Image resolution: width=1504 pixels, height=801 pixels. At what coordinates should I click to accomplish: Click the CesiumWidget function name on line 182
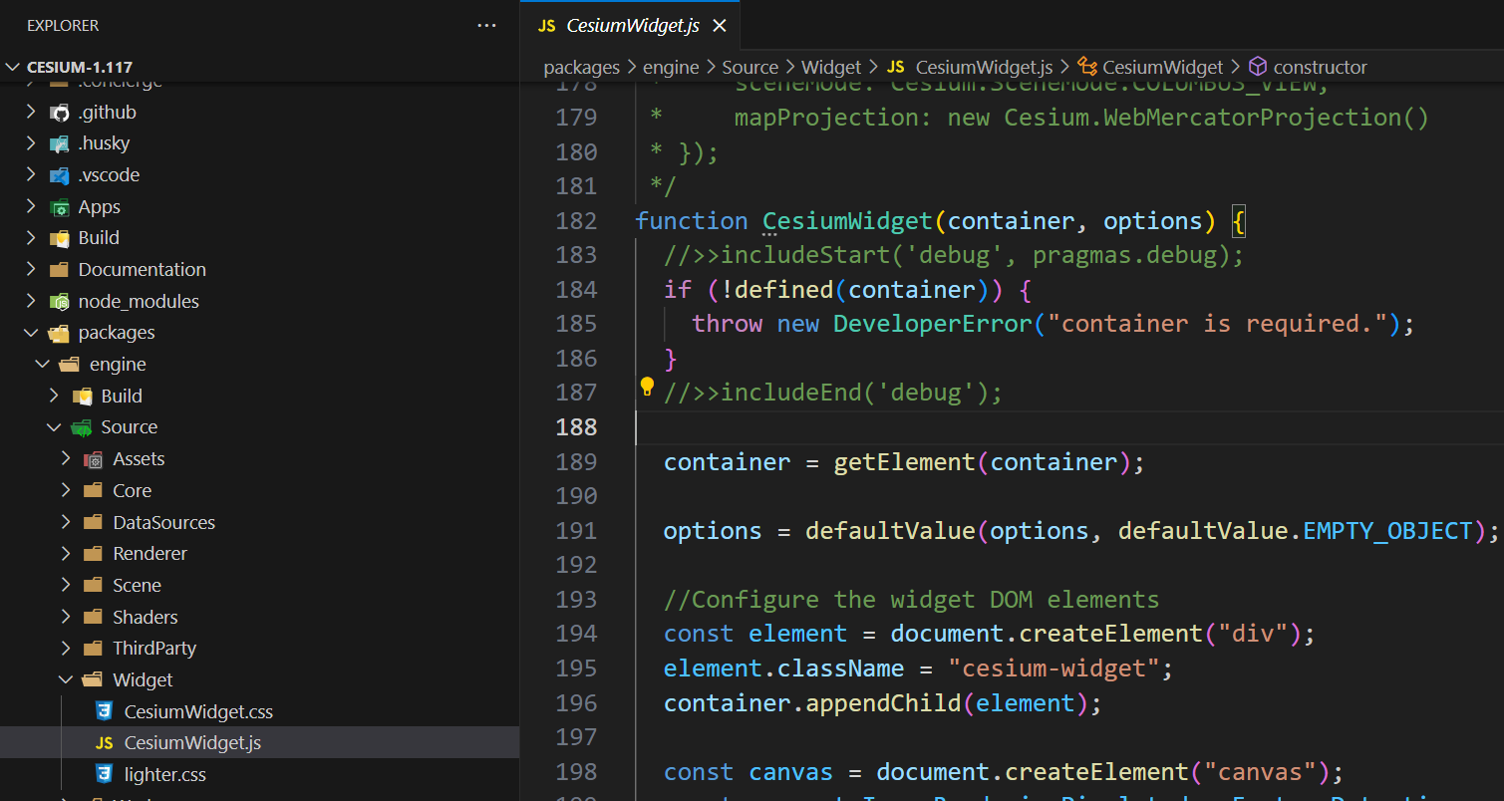848,221
